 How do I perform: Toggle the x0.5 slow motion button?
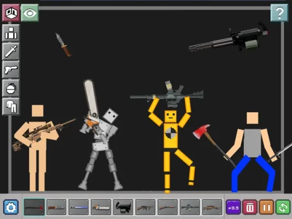tap(233, 207)
